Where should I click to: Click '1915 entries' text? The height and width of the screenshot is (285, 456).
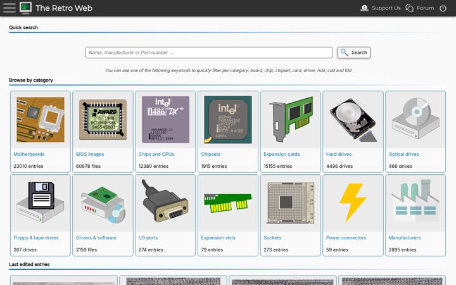[214, 167]
